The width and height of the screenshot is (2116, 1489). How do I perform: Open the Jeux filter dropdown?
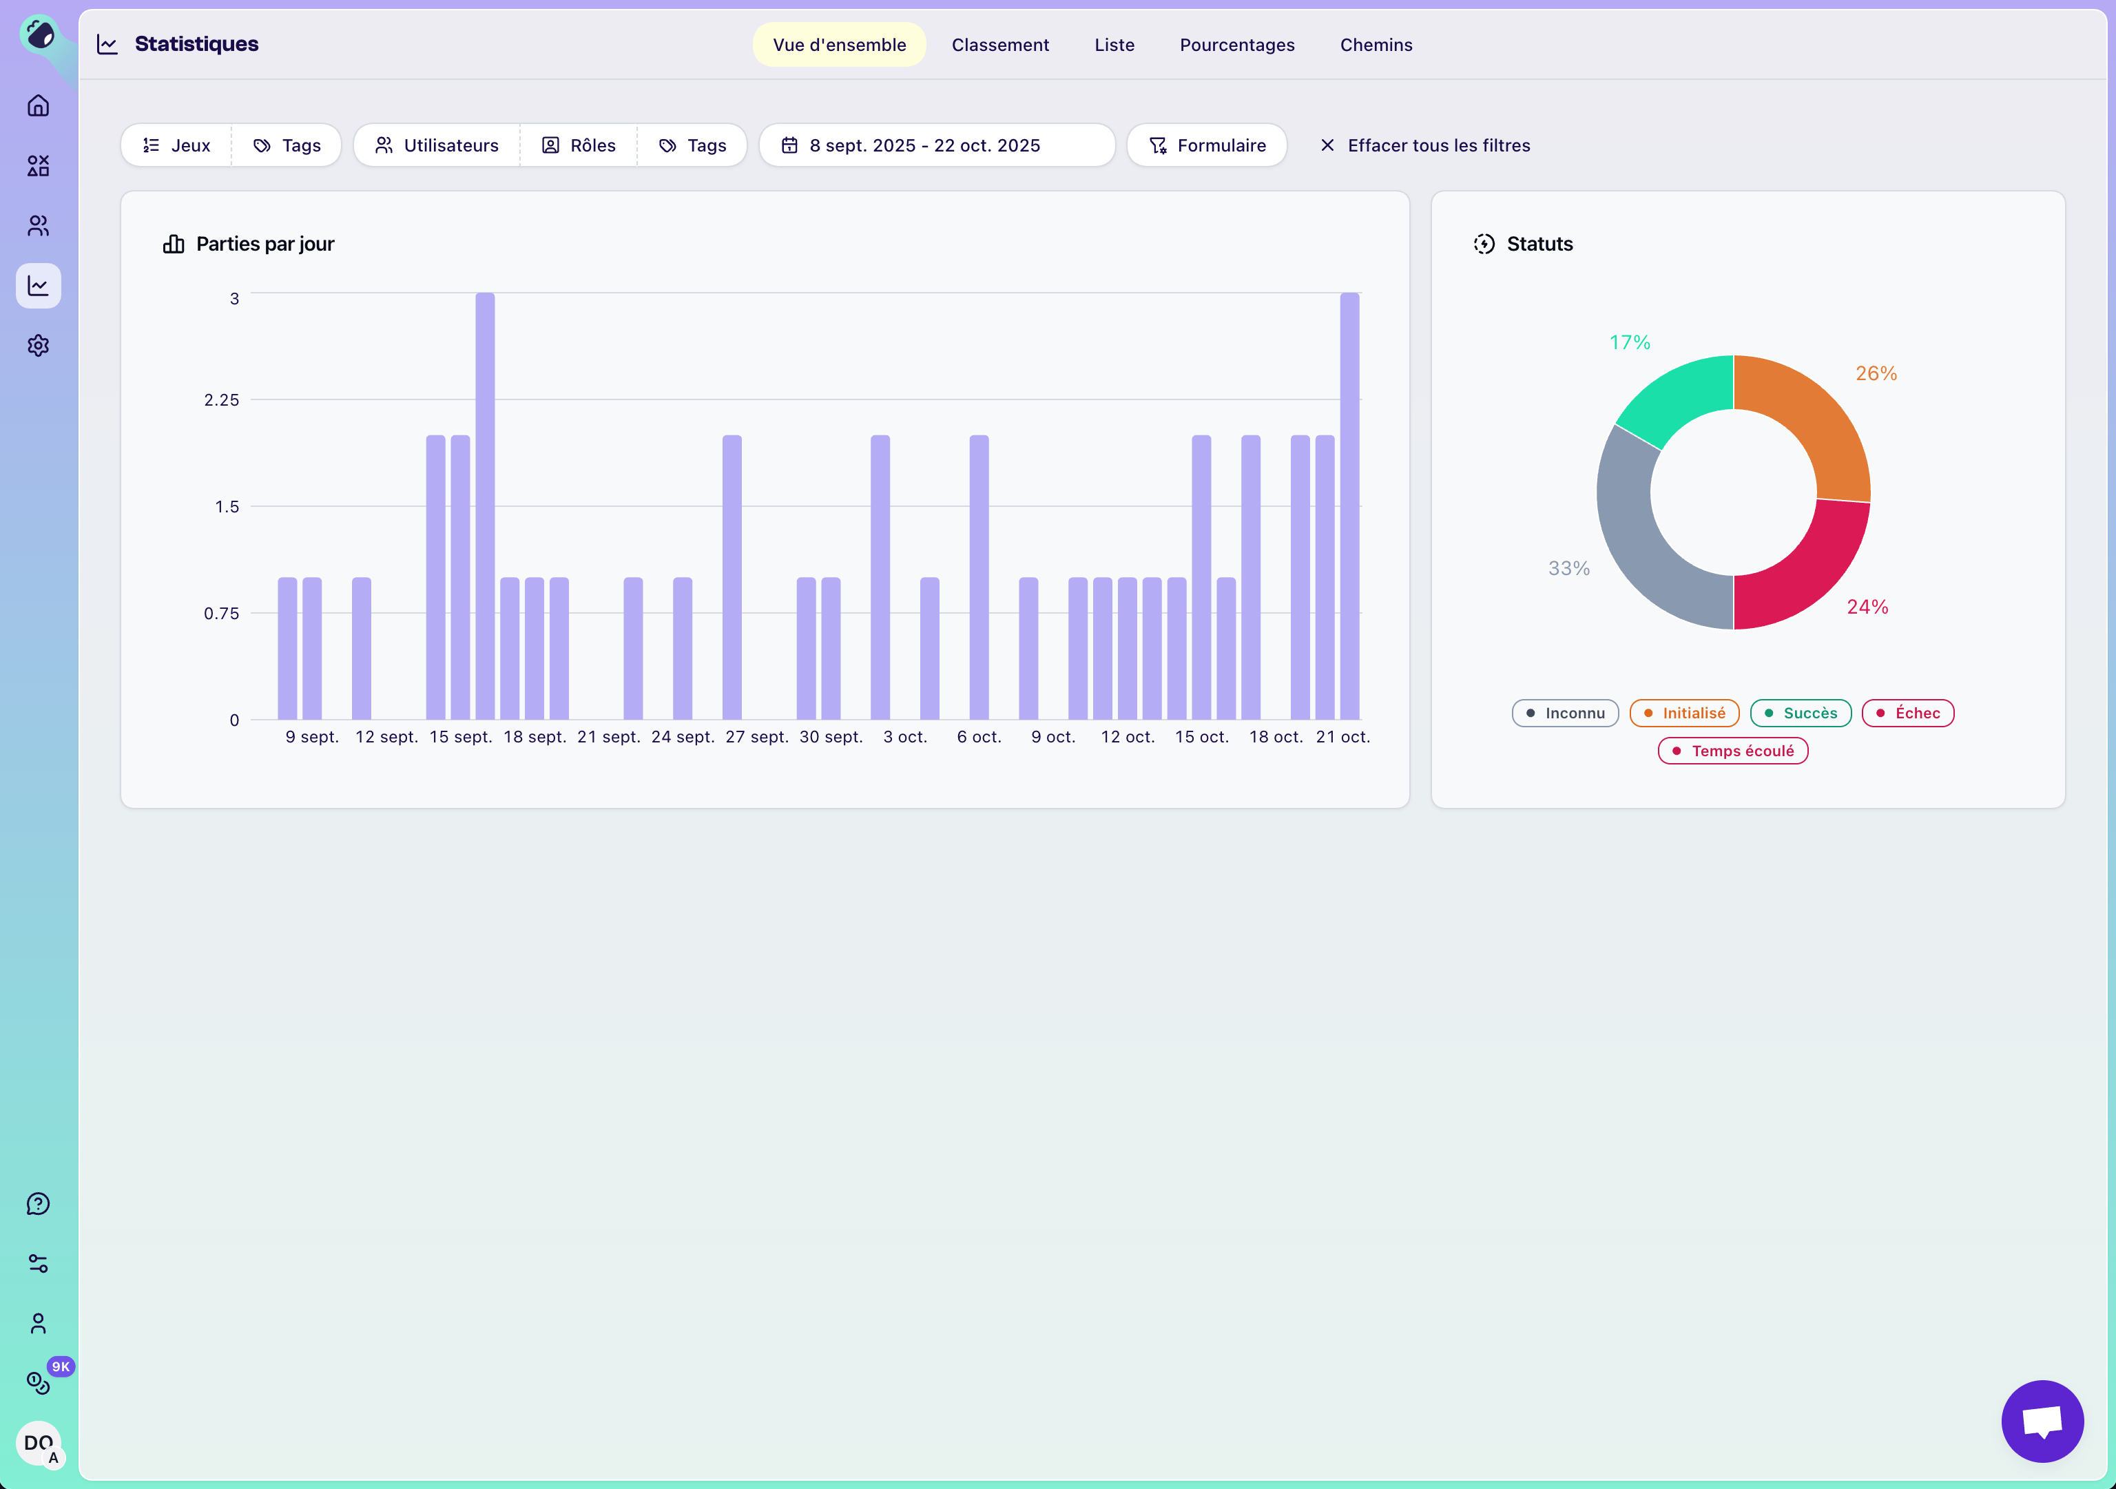[x=177, y=145]
